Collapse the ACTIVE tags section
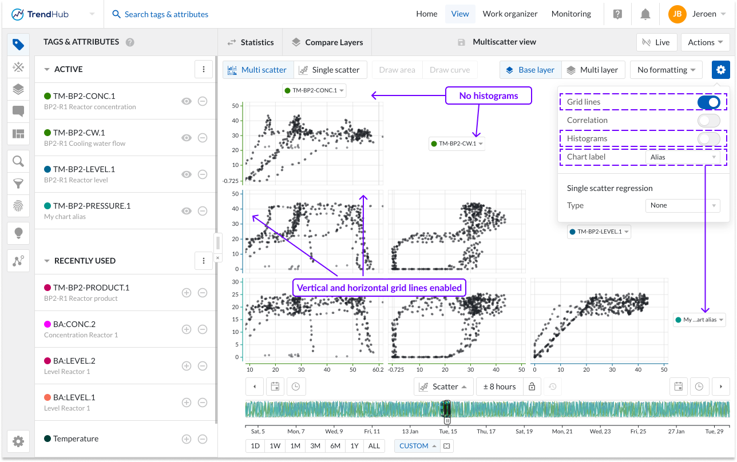The image size is (737, 462). (x=47, y=69)
